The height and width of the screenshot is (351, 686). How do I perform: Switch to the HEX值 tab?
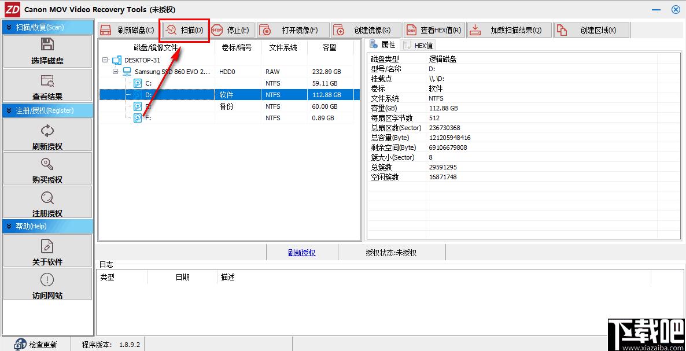pyautogui.click(x=418, y=46)
